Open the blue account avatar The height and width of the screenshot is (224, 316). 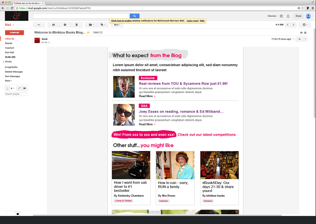coord(308,16)
